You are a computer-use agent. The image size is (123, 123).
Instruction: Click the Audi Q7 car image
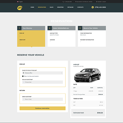click(87, 75)
